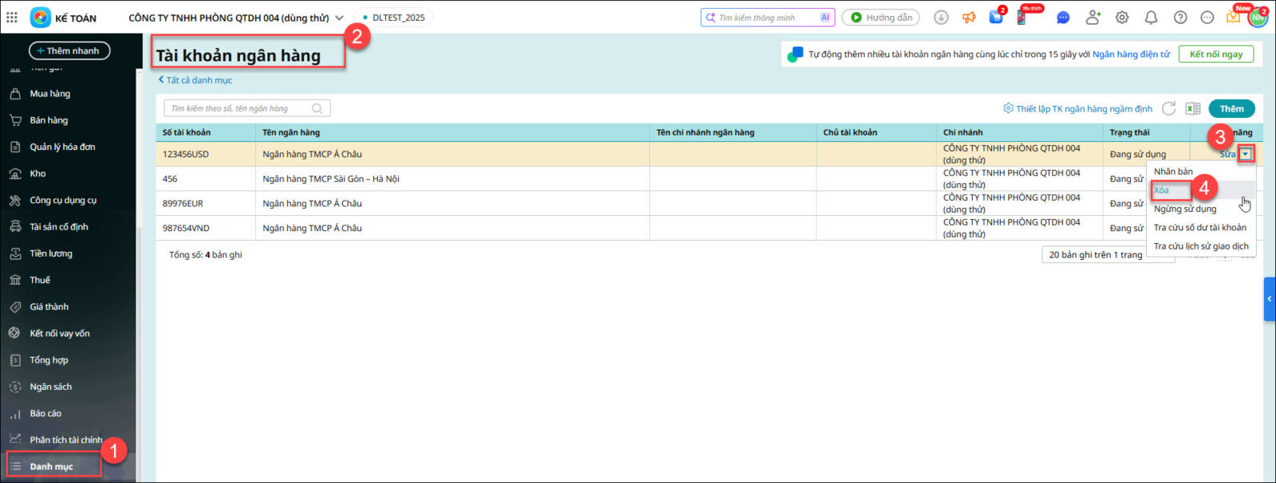Expand the company name dropdown
Image resolution: width=1276 pixels, height=483 pixels.
(x=339, y=18)
